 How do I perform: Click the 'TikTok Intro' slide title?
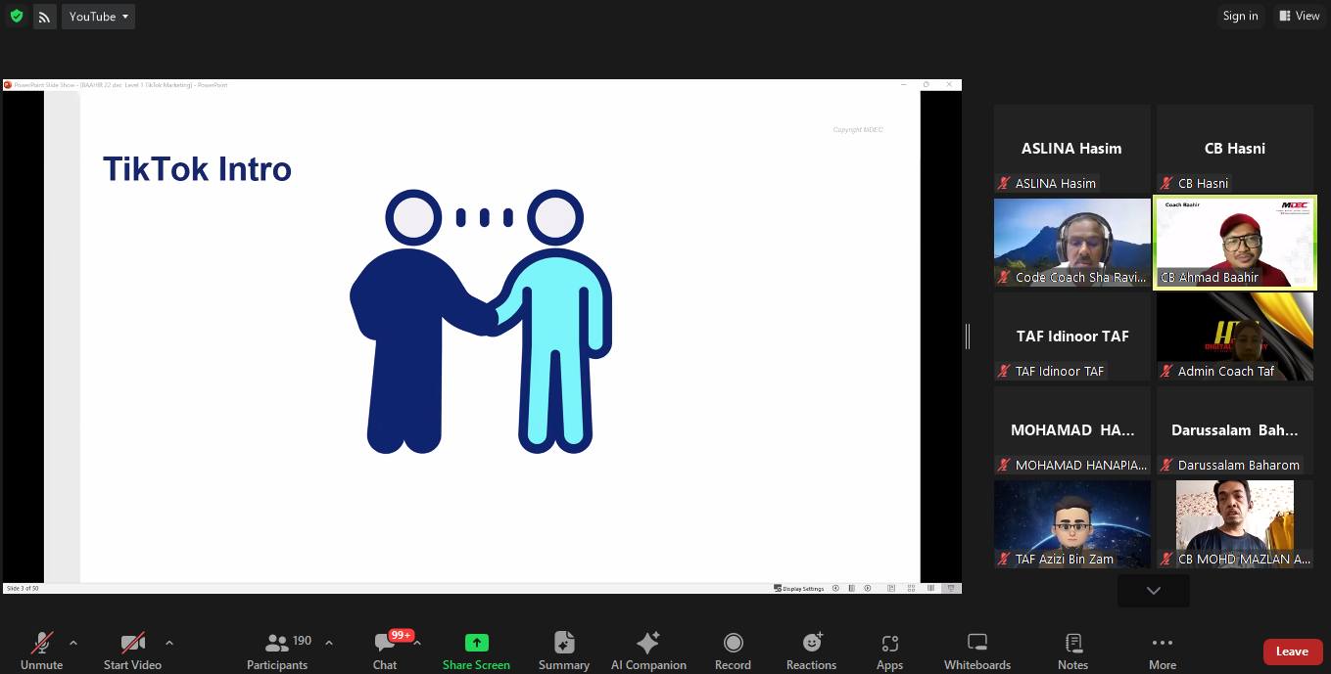[198, 169]
